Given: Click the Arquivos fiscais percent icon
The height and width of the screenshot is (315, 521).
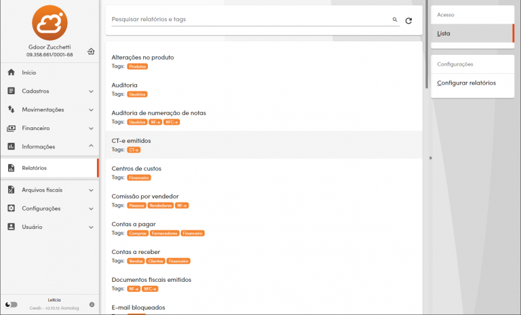Looking at the screenshot, I should point(11,190).
